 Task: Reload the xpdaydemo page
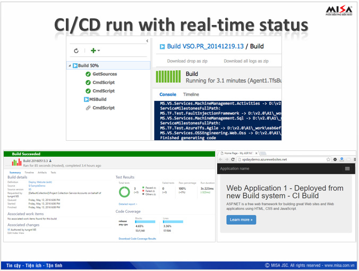233,159
